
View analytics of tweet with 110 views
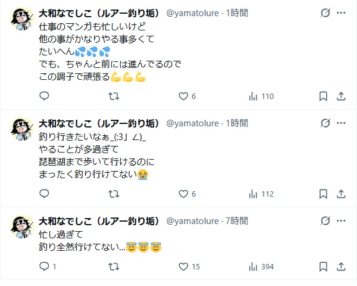tap(253, 96)
